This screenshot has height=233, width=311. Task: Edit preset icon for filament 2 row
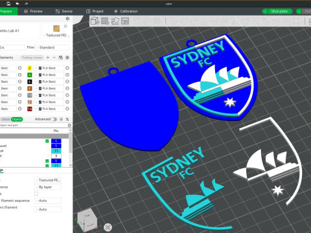coord(67,68)
